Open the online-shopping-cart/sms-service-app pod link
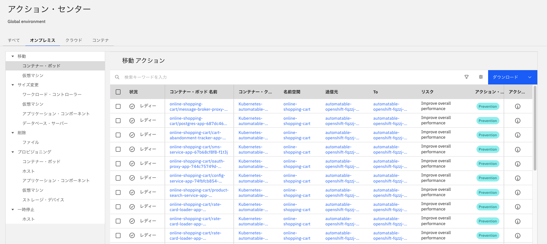The image size is (547, 244). (198, 150)
